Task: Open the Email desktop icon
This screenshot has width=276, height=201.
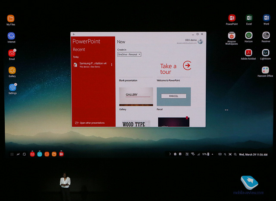Action: pos(12,53)
